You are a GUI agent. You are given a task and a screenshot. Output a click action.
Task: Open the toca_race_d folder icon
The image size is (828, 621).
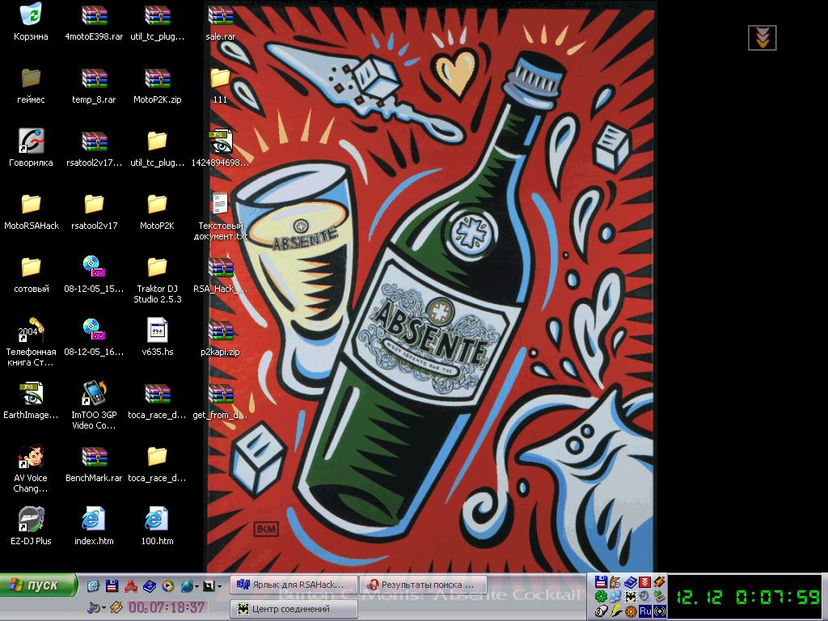click(x=158, y=463)
